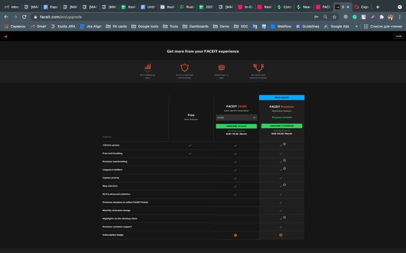Click the FACEIT logo in the header

click(5, 36)
